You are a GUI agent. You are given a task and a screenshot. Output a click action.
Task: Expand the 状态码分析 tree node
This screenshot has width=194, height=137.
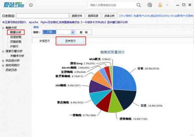[x=3, y=61]
